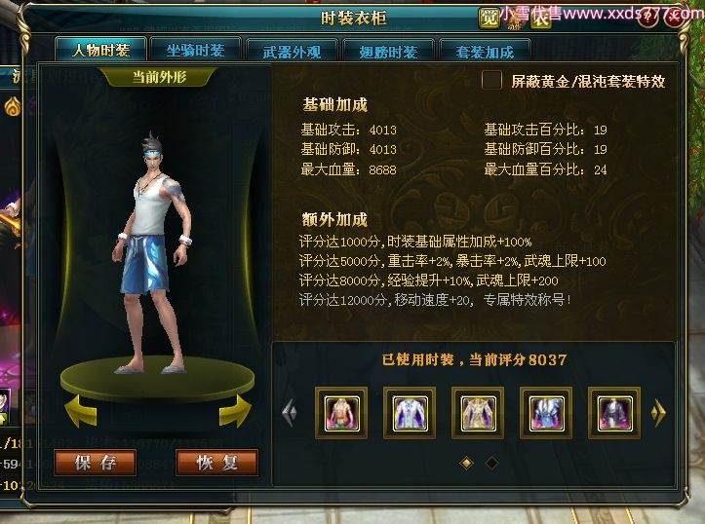Screen dimensions: 705x524
Task: Switch to 套装加成 tab
Action: coord(486,51)
